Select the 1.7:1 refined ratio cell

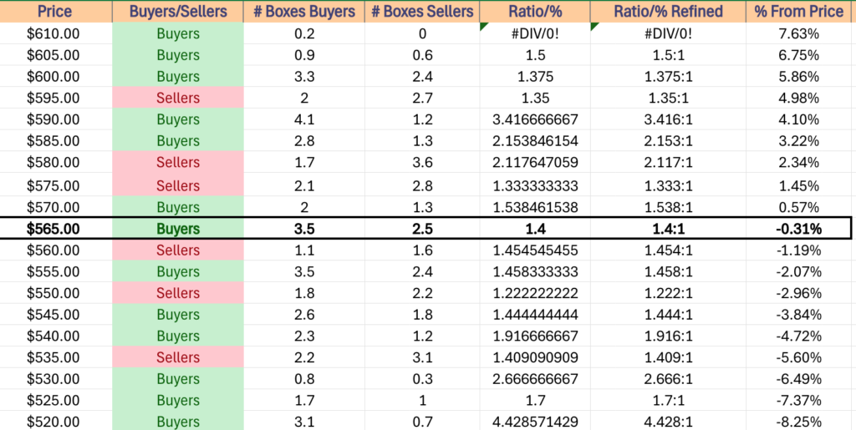point(668,401)
